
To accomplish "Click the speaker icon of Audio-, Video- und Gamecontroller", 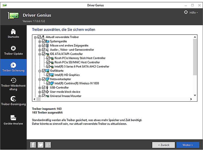I will (x=47, y=50).
